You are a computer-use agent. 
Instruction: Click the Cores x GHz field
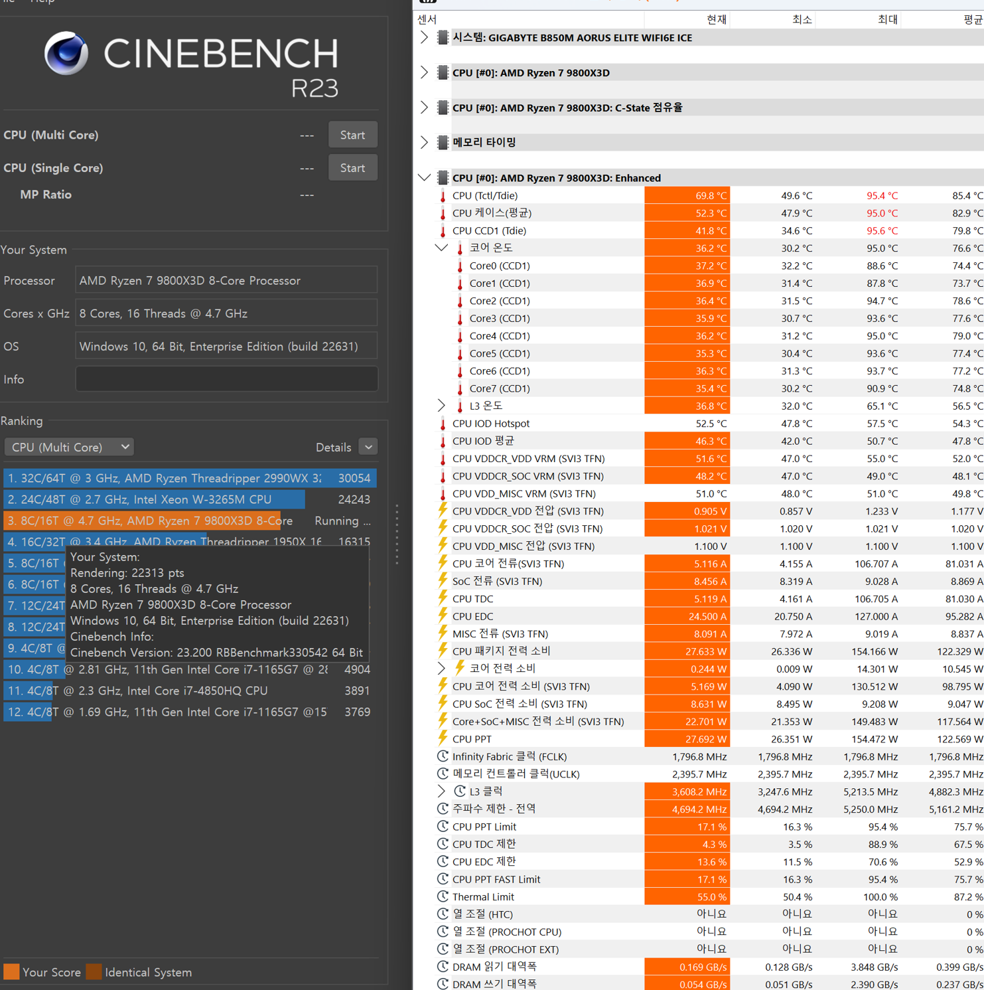(226, 313)
